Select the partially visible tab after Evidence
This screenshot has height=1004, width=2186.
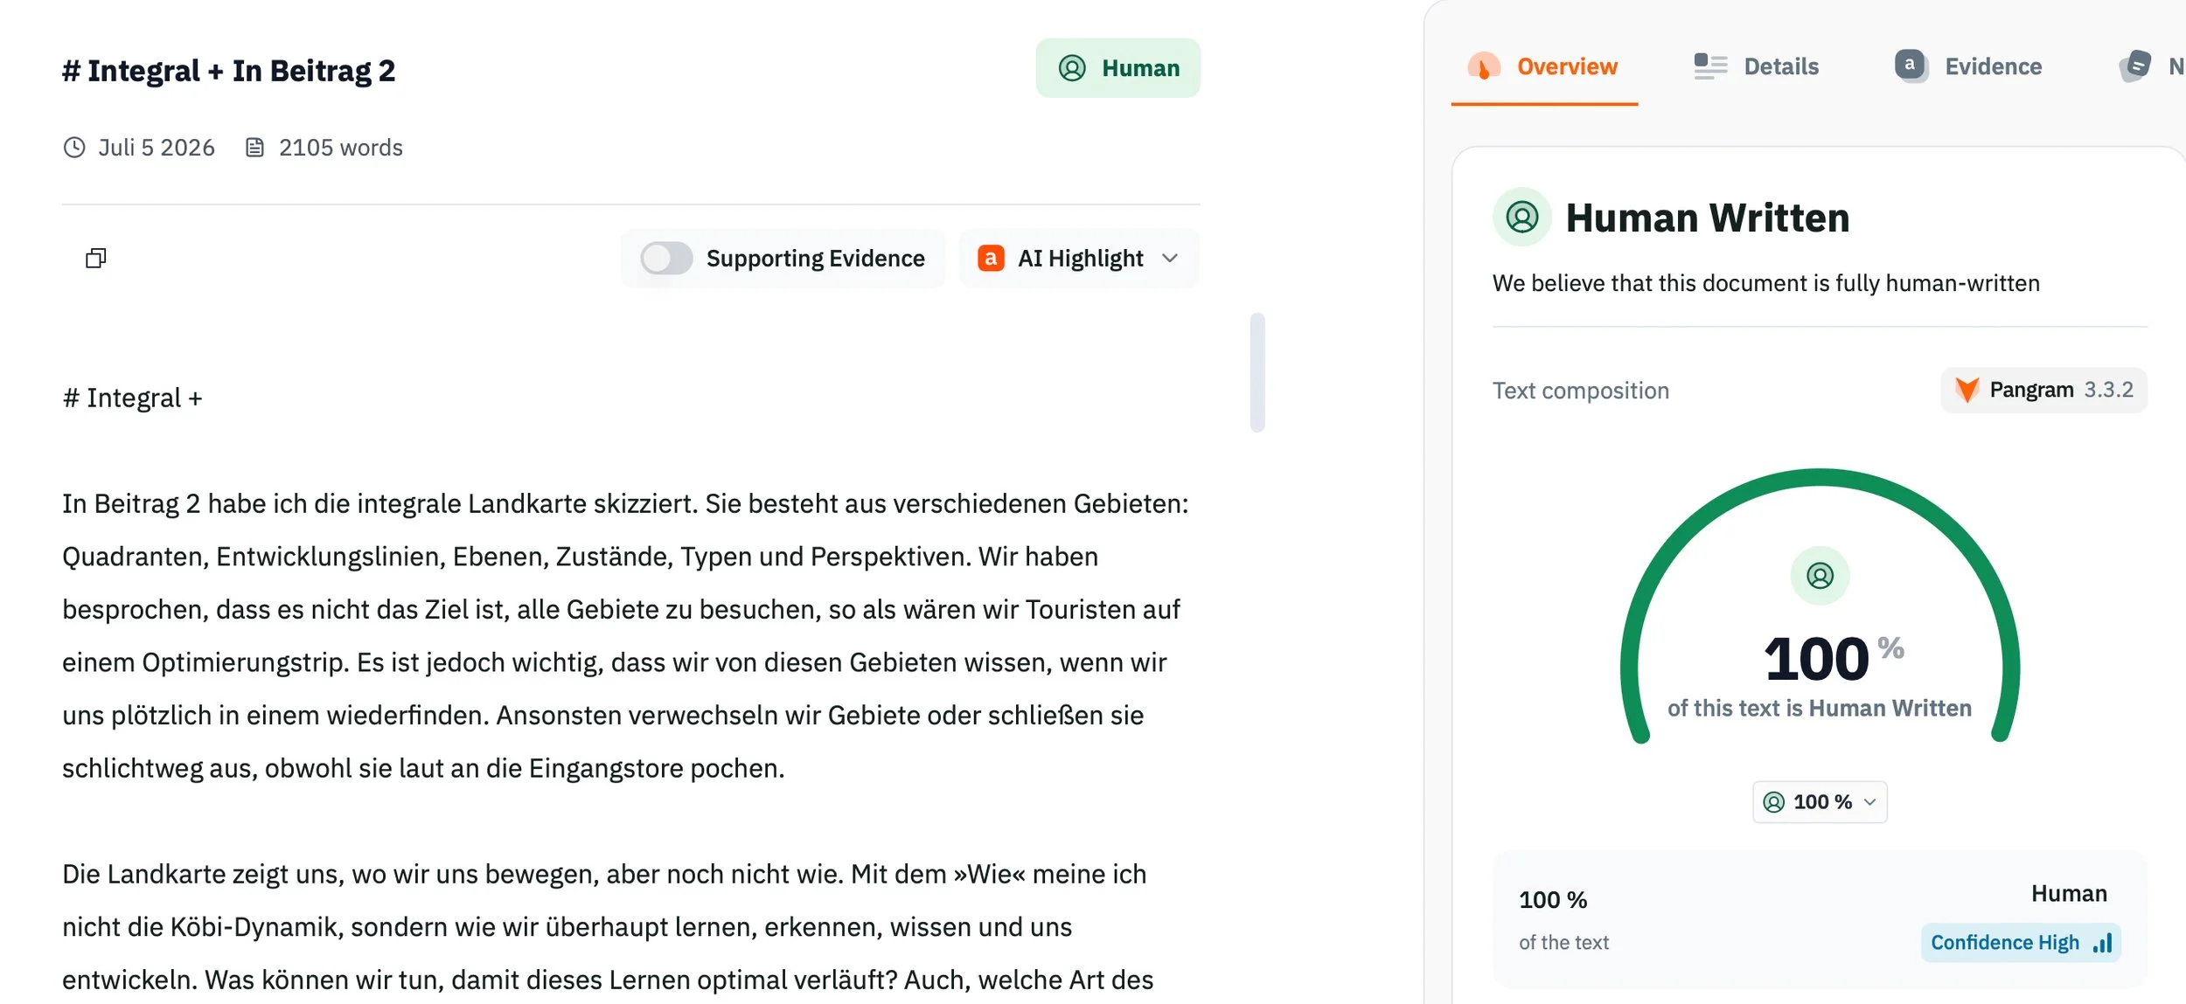coord(2151,67)
